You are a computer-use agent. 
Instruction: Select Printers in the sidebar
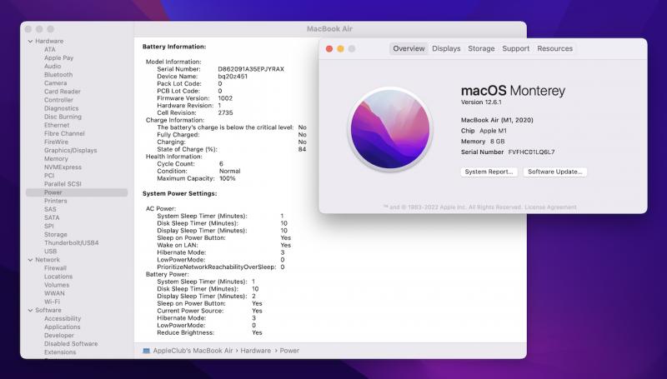[56, 201]
